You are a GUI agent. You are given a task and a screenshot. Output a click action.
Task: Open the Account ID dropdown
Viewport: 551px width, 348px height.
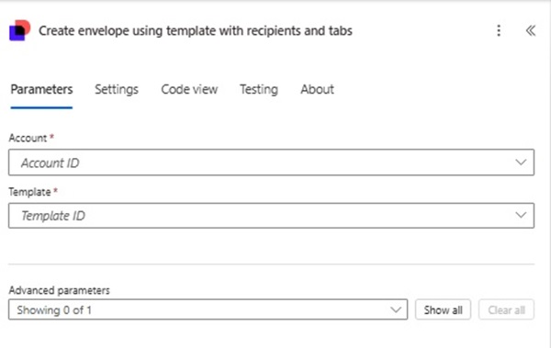(271, 163)
